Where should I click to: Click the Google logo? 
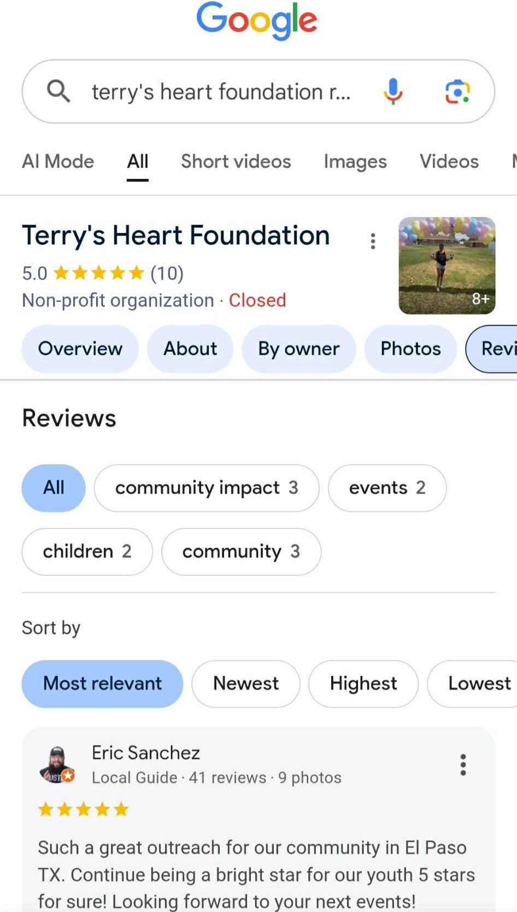tap(257, 21)
